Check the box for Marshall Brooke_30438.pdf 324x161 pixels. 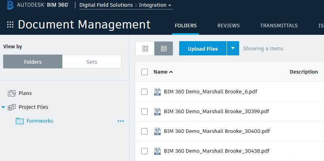pyautogui.click(x=144, y=151)
